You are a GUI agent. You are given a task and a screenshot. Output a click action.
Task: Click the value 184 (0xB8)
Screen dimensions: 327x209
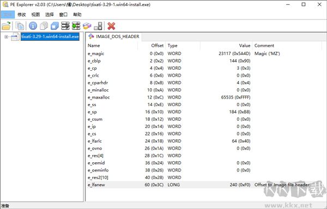click(x=240, y=112)
